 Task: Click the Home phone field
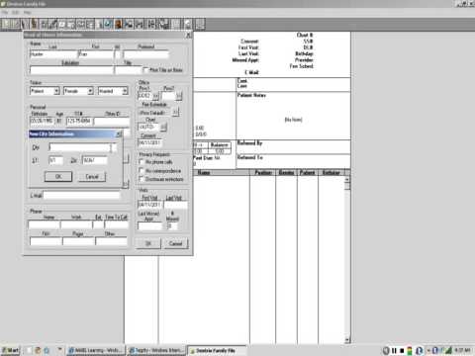pos(45,225)
